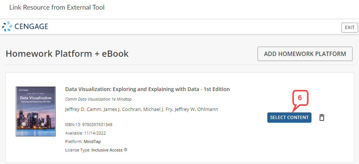Delete the Data Visualization course via trash icon

coord(322,118)
